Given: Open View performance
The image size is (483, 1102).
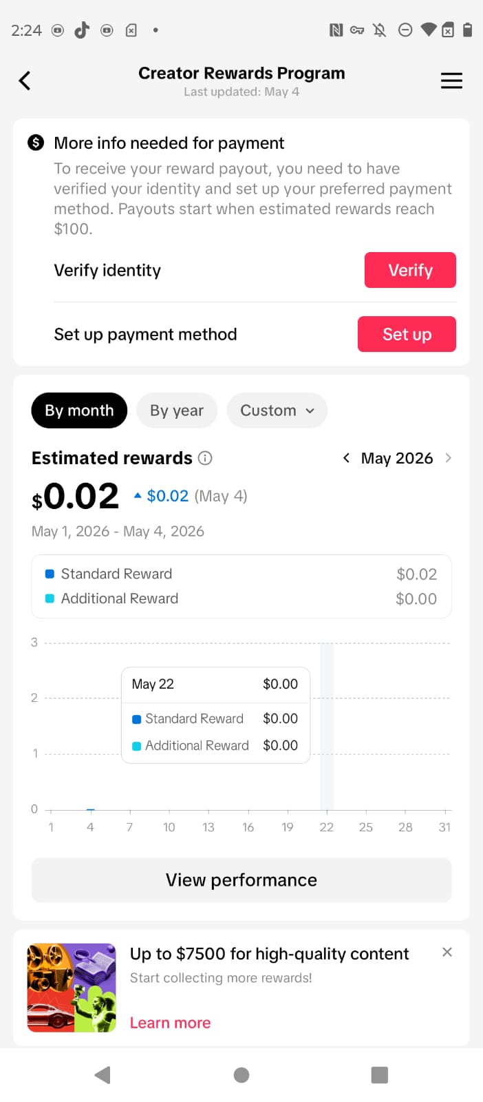Looking at the screenshot, I should point(241,880).
